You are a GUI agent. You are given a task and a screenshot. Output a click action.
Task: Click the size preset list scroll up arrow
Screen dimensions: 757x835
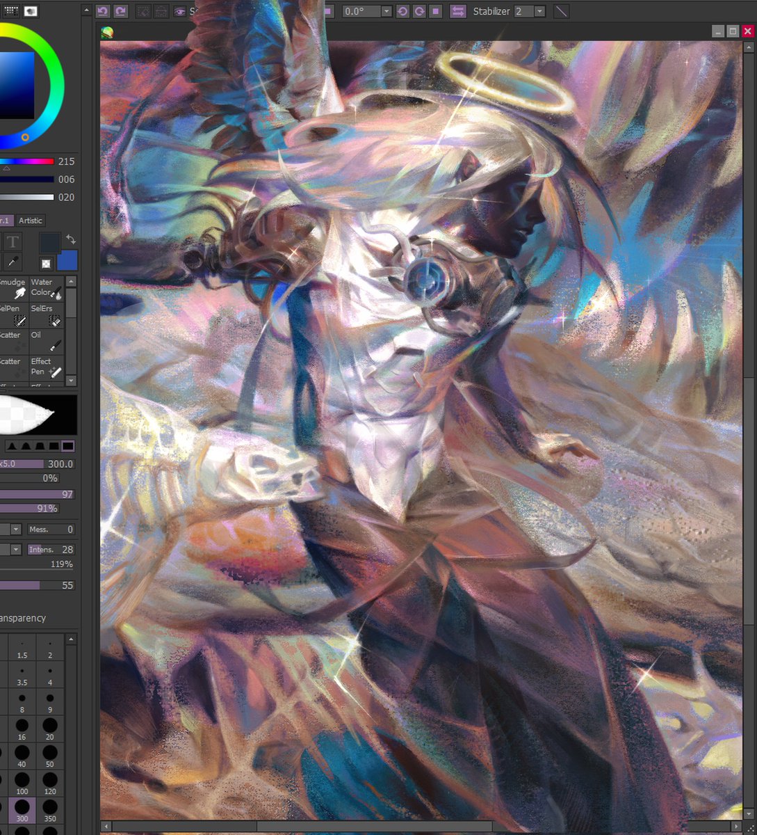[71, 639]
